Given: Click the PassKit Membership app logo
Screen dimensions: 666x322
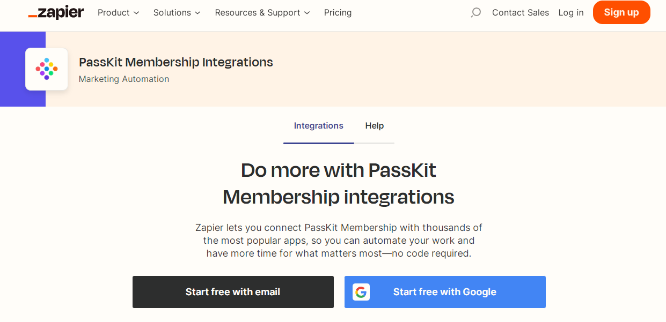Looking at the screenshot, I should coord(47,69).
